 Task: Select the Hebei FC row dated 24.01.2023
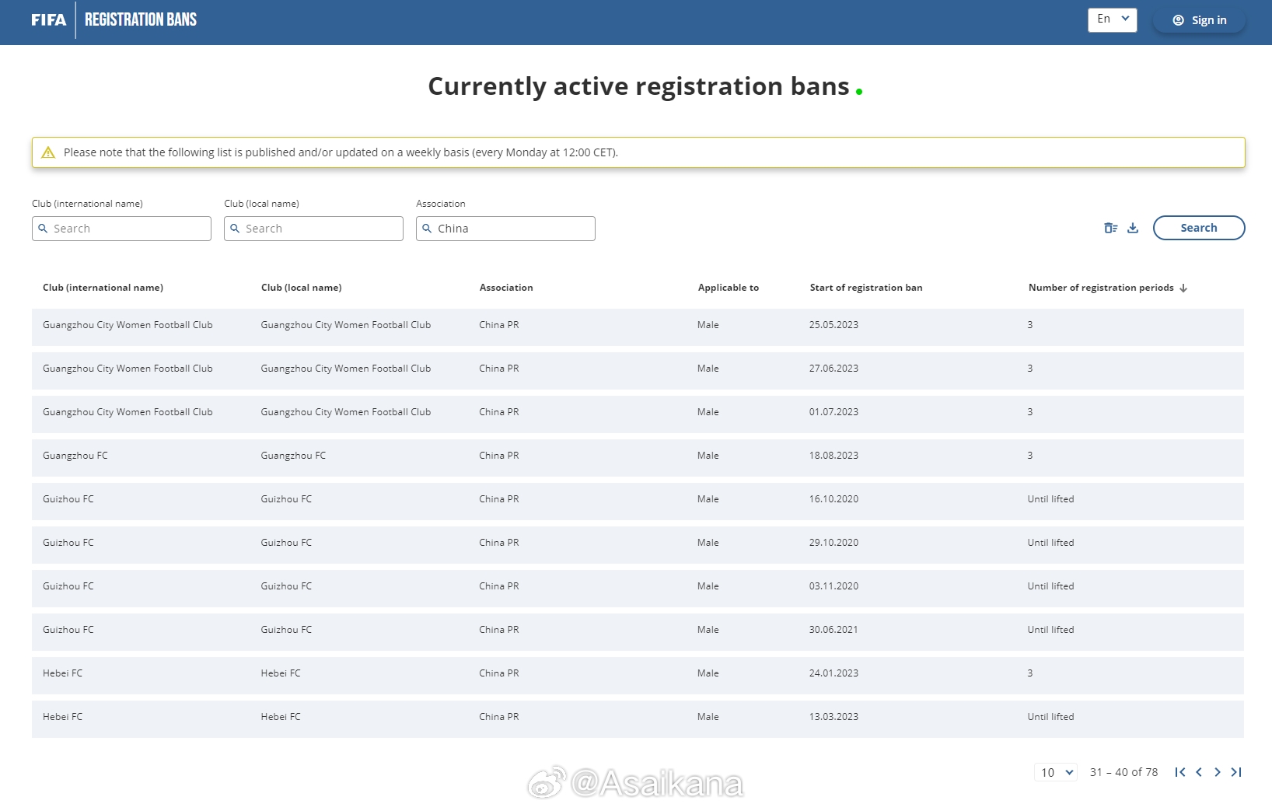click(x=638, y=673)
